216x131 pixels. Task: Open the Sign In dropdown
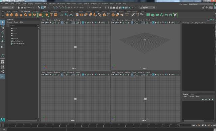147,8
